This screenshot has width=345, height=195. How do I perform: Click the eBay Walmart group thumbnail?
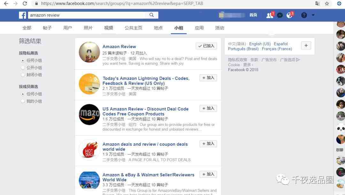point(89,180)
